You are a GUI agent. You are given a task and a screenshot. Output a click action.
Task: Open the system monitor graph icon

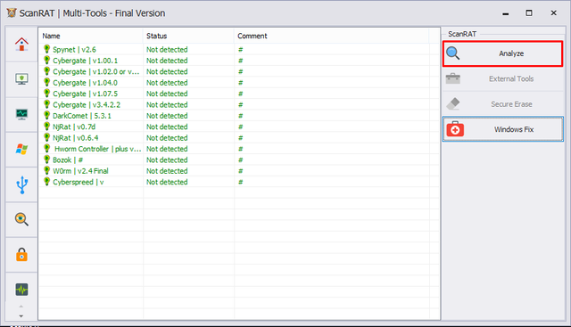[21, 114]
